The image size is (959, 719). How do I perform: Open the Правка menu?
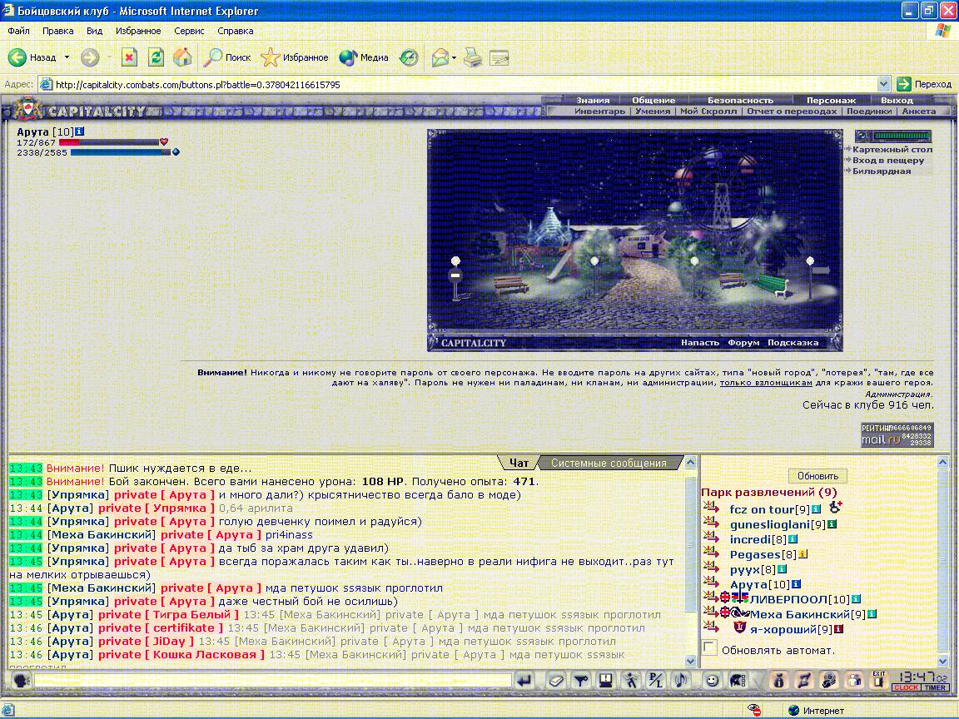coord(58,31)
